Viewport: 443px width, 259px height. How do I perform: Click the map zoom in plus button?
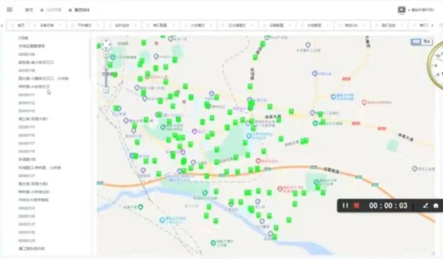(106, 54)
